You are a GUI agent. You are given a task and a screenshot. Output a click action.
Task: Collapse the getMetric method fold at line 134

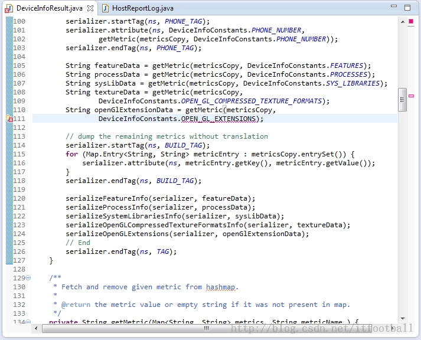28,322
